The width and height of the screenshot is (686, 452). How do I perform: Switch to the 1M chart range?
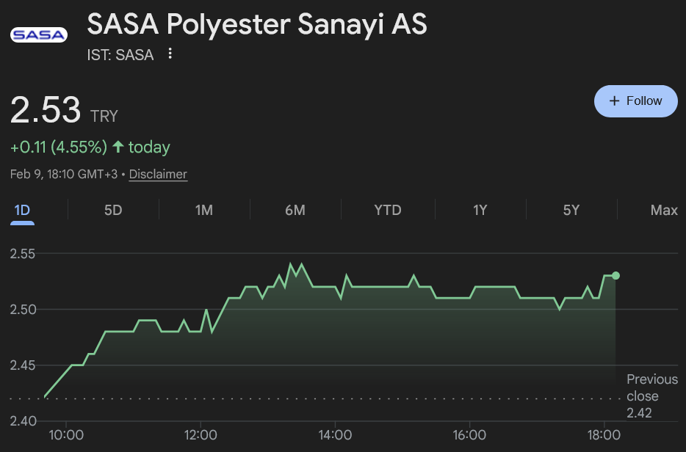coord(204,211)
